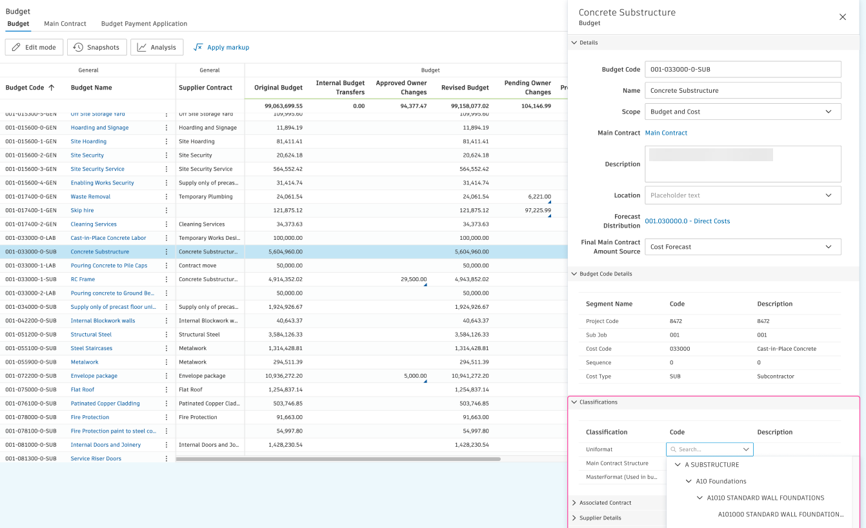Open row menu for RC Frame
Viewport: 866px width, 528px height.
pos(166,279)
